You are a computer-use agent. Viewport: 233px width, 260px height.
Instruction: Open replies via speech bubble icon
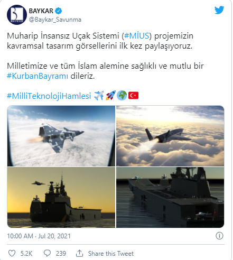click(x=47, y=253)
